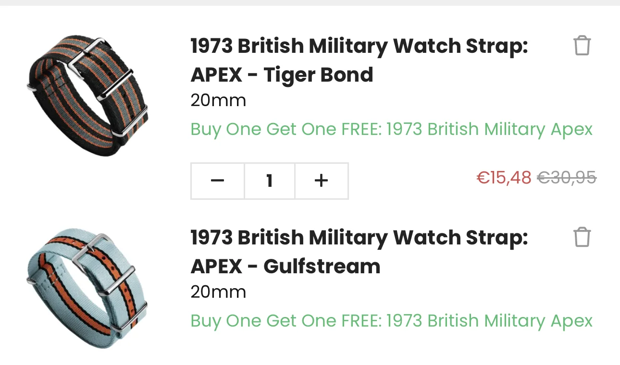Click the discounted price €15,48

pos(504,178)
